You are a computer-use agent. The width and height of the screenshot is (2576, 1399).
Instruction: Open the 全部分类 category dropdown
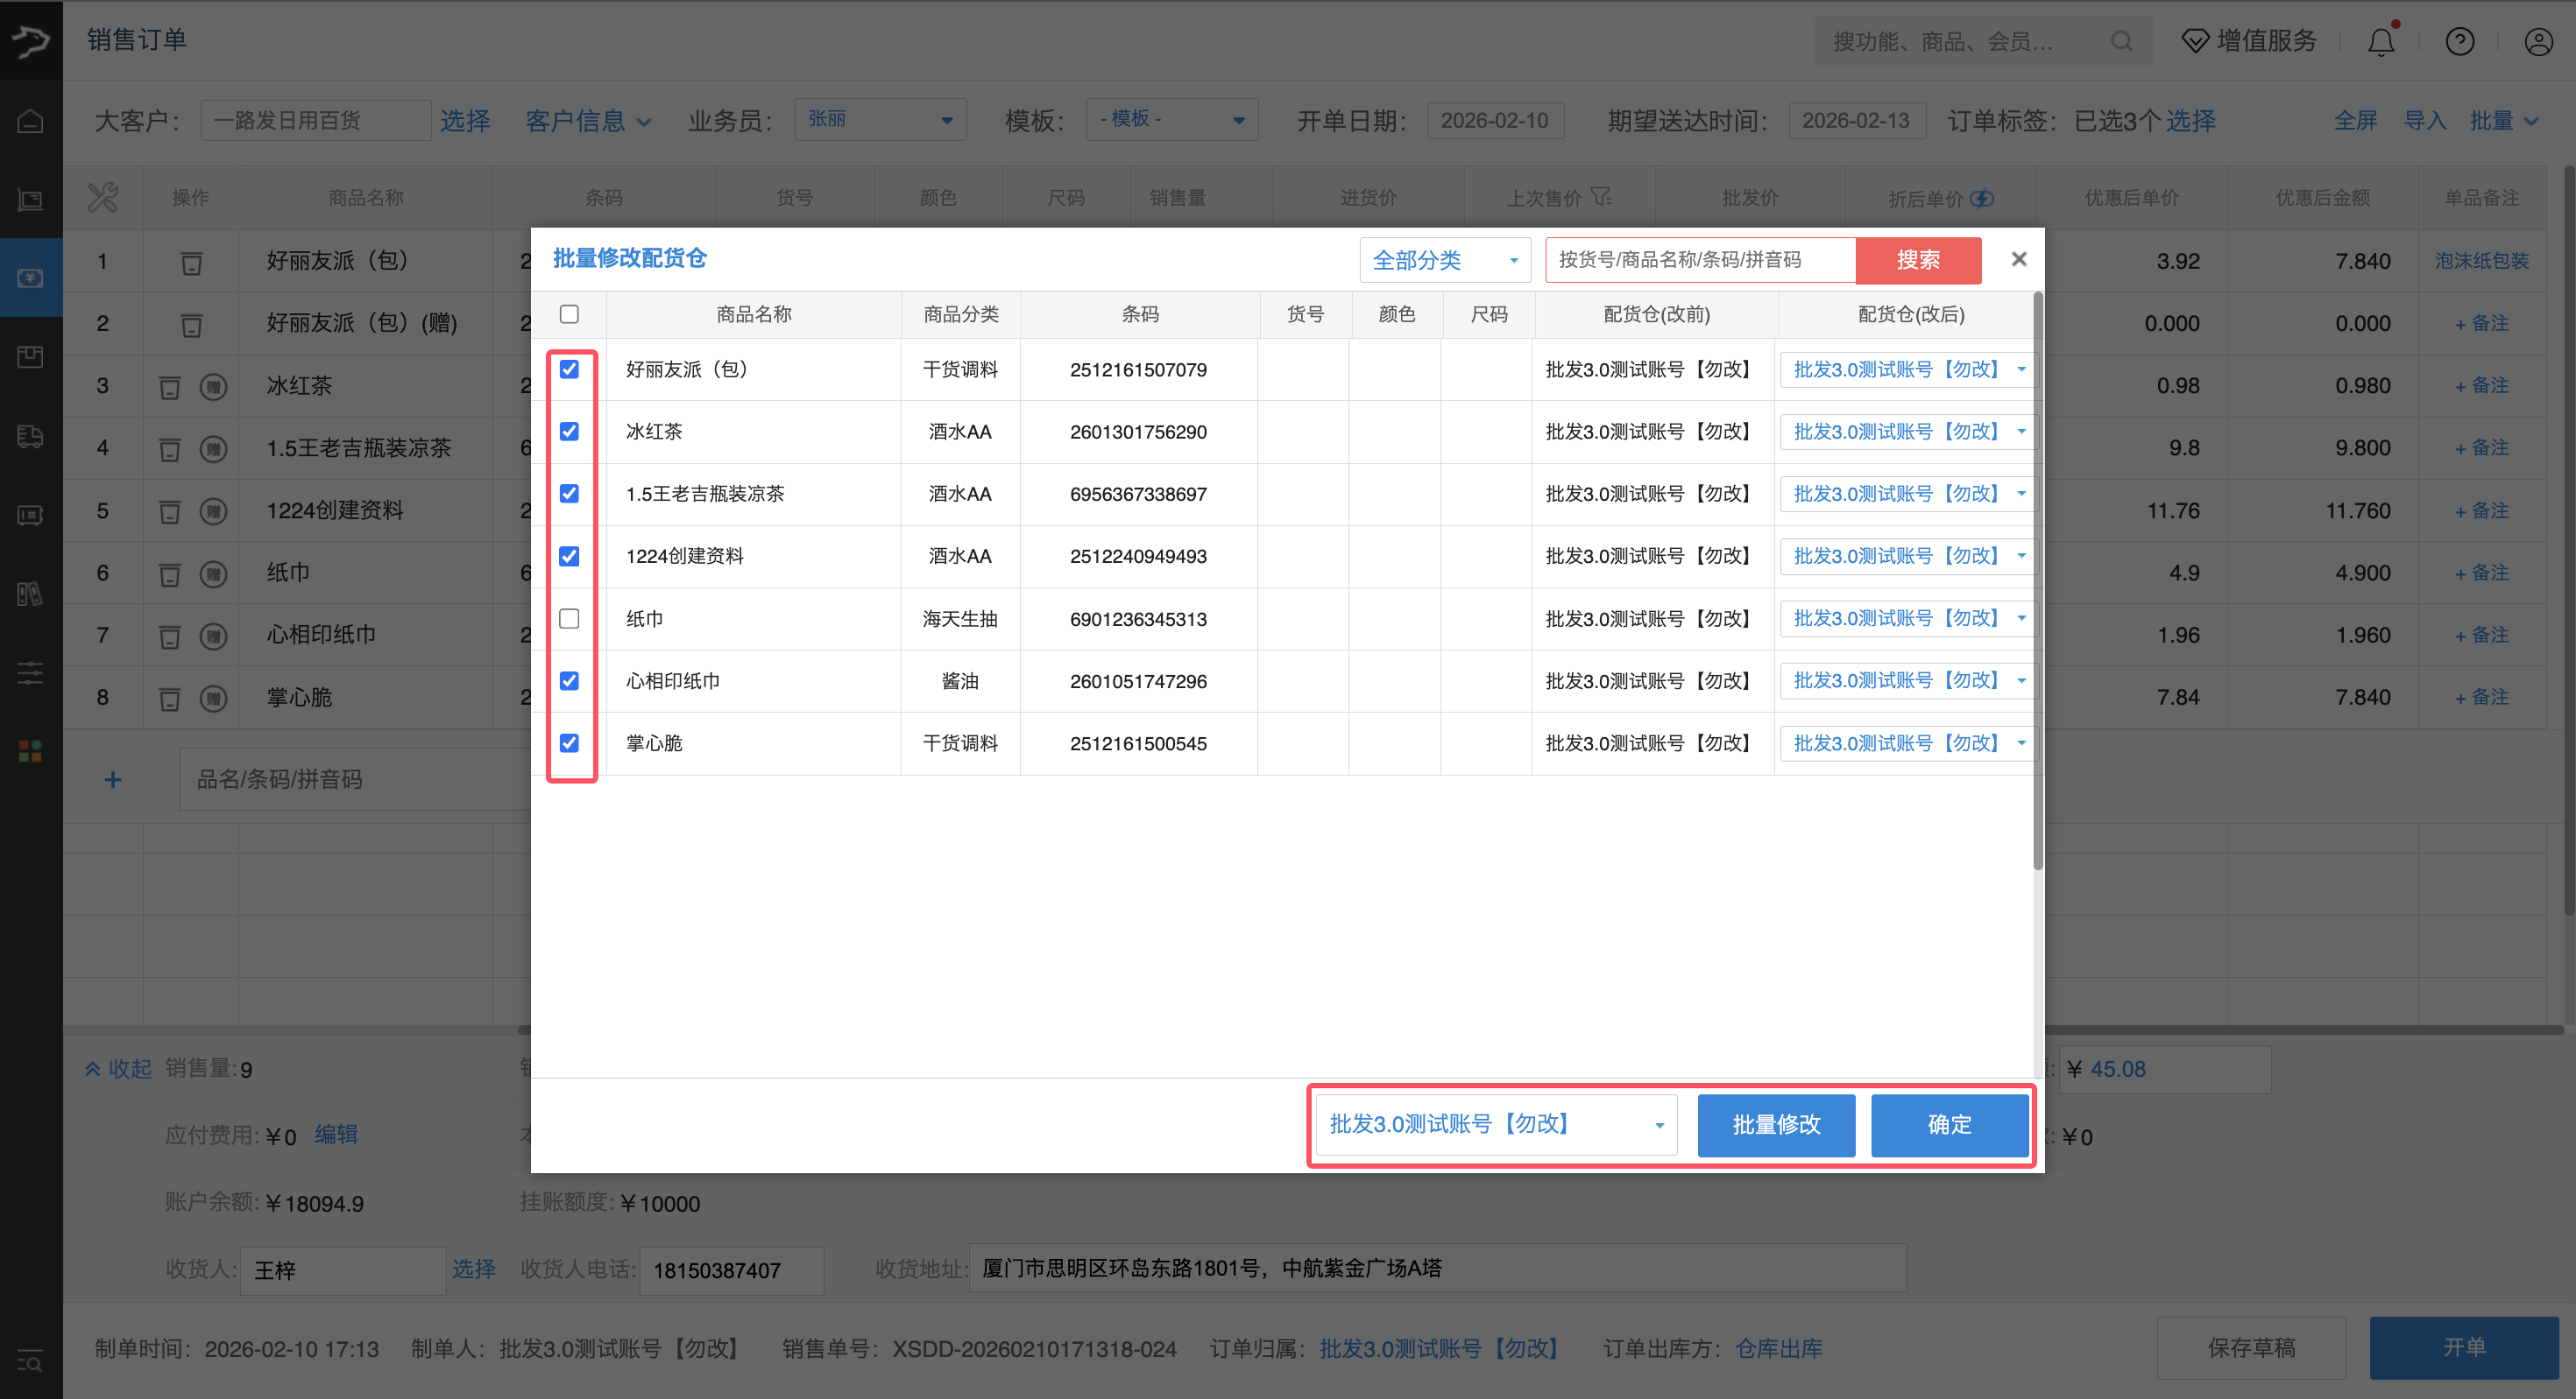(x=1444, y=261)
